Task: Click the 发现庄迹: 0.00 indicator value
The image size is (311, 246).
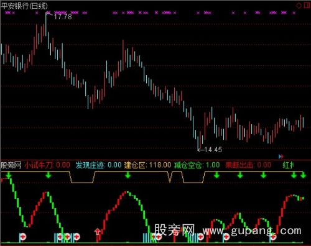Action: [x=98, y=165]
